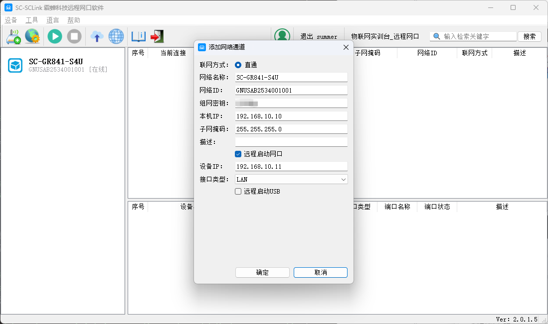The height and width of the screenshot is (324, 548).
Task: Click the green user account avatar
Action: click(x=282, y=36)
